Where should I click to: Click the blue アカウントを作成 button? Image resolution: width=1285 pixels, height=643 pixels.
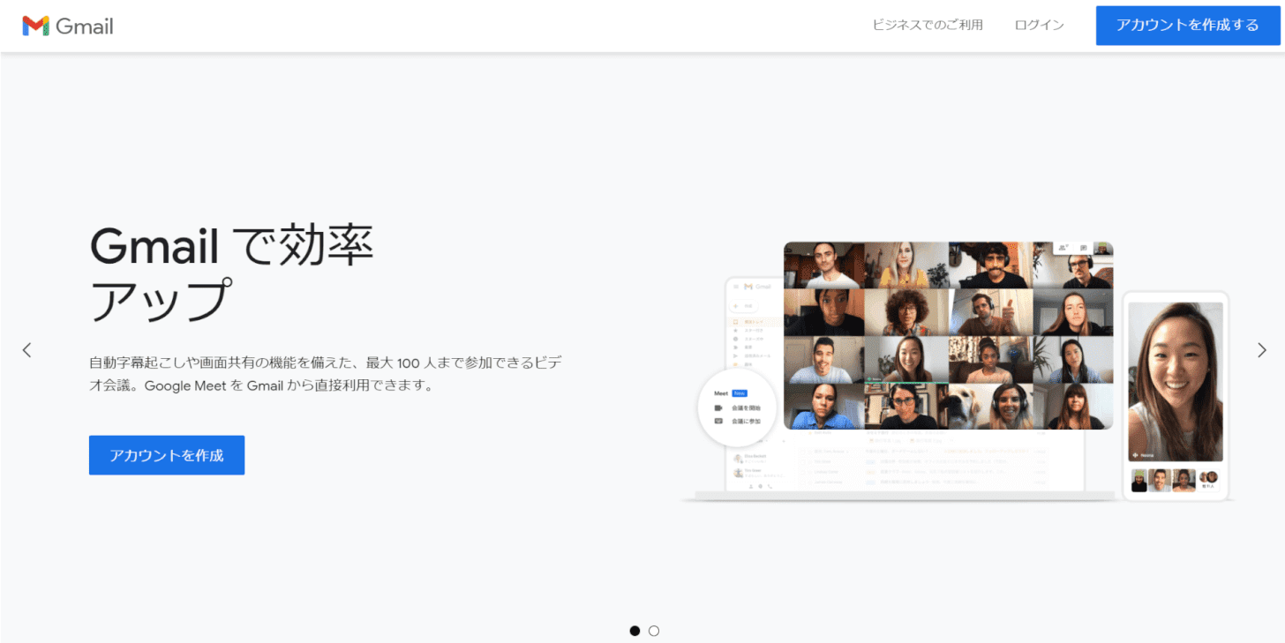click(x=167, y=455)
